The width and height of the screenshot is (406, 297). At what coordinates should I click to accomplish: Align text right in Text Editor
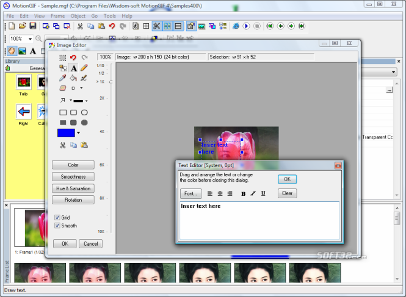click(x=230, y=193)
